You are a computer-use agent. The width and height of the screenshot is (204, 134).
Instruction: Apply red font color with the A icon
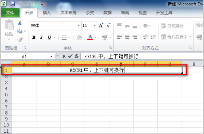pos(90,37)
